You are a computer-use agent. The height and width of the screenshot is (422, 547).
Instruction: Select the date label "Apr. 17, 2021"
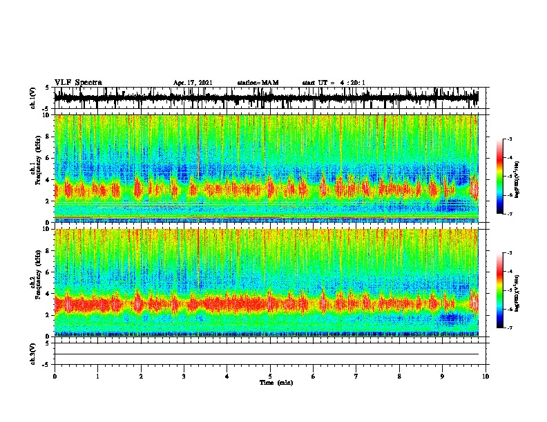193,83
